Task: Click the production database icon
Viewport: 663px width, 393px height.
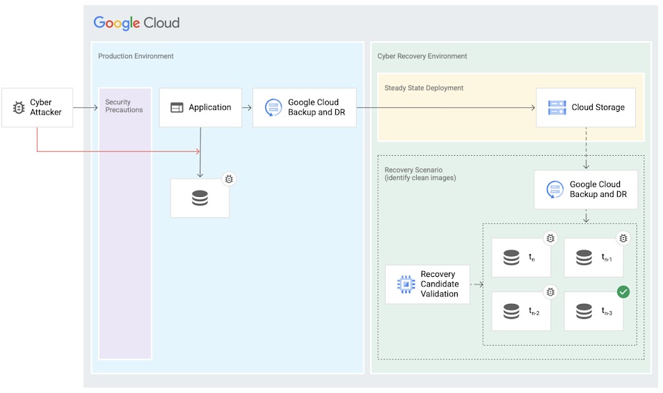Action: click(200, 198)
